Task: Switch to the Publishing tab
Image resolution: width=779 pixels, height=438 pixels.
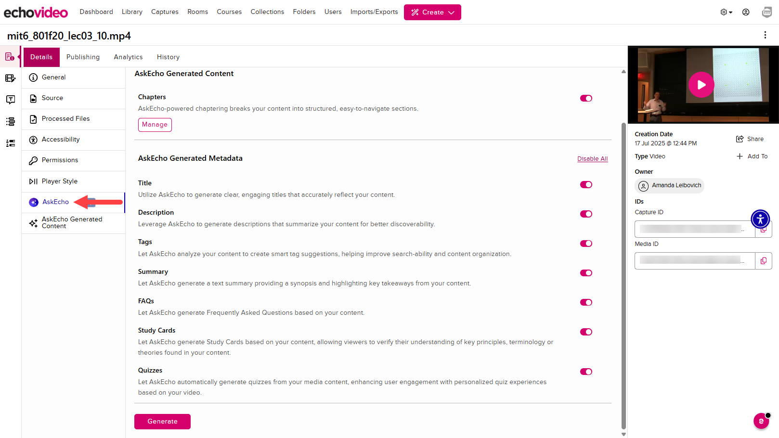Action: 83,57
